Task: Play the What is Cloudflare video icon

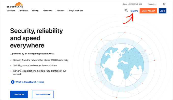Action: [12, 82]
